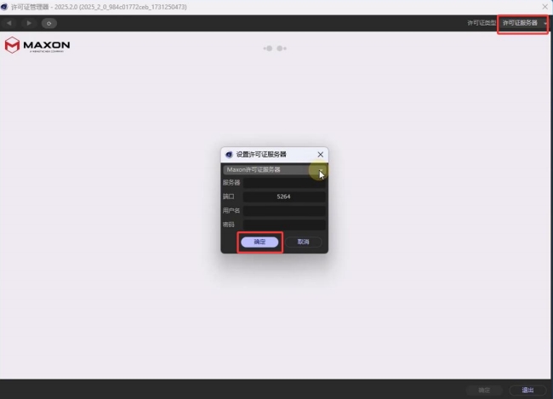Go forward with the right arrow button

(29, 23)
